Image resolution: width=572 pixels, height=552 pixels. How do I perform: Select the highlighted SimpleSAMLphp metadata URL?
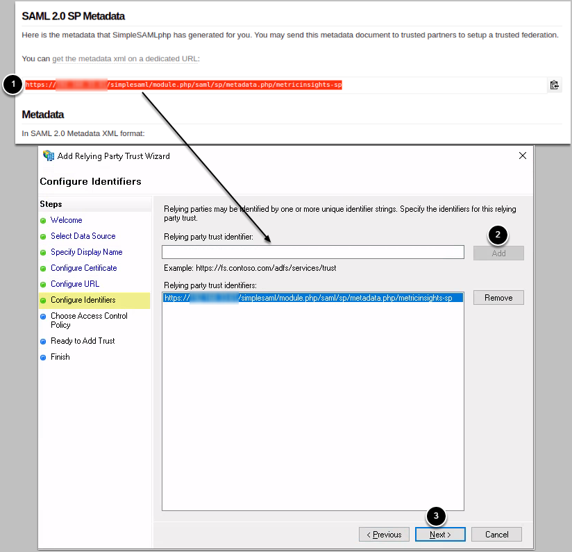click(183, 85)
